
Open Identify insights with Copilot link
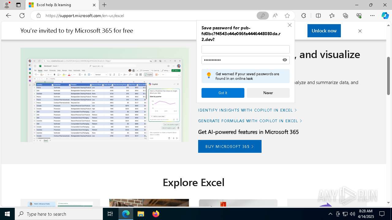[x=247, y=110]
